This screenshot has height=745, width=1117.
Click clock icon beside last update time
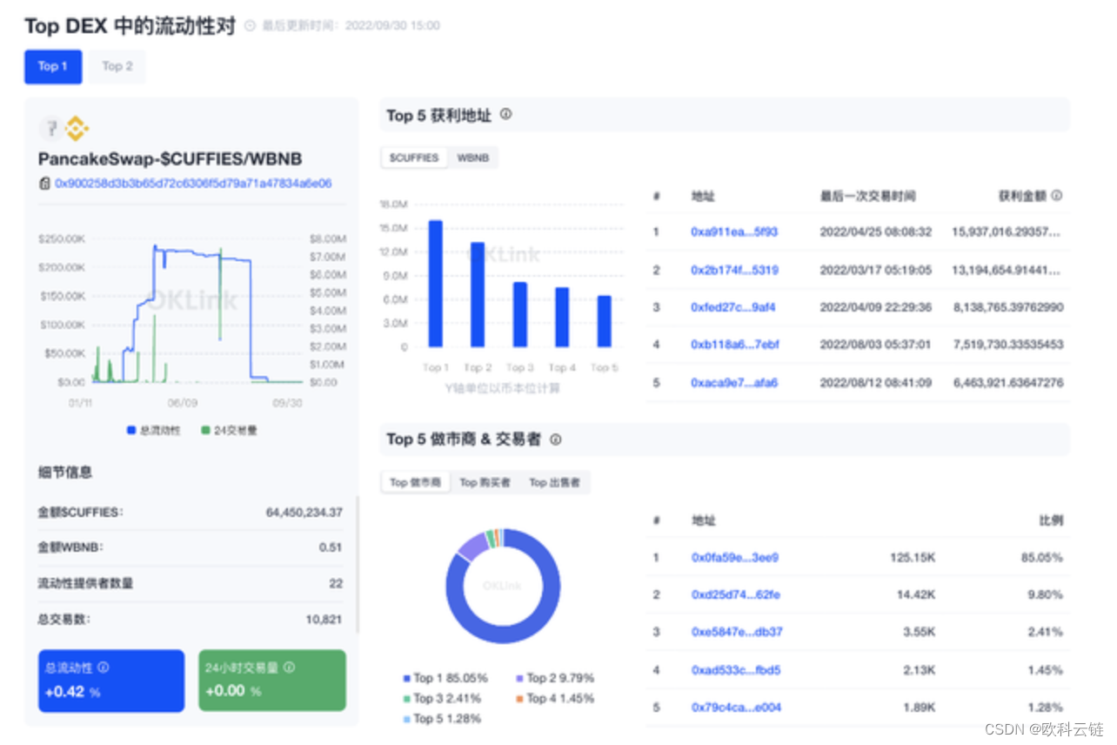tap(251, 26)
